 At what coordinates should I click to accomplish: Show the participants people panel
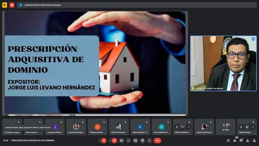pyautogui.click(x=235, y=140)
